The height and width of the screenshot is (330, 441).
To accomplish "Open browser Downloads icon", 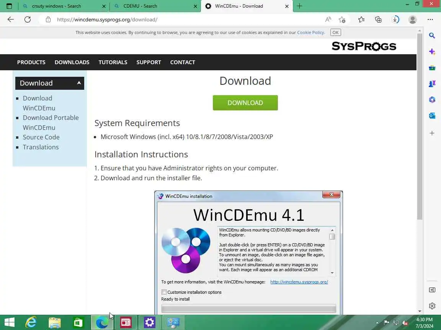I will [x=395, y=19].
